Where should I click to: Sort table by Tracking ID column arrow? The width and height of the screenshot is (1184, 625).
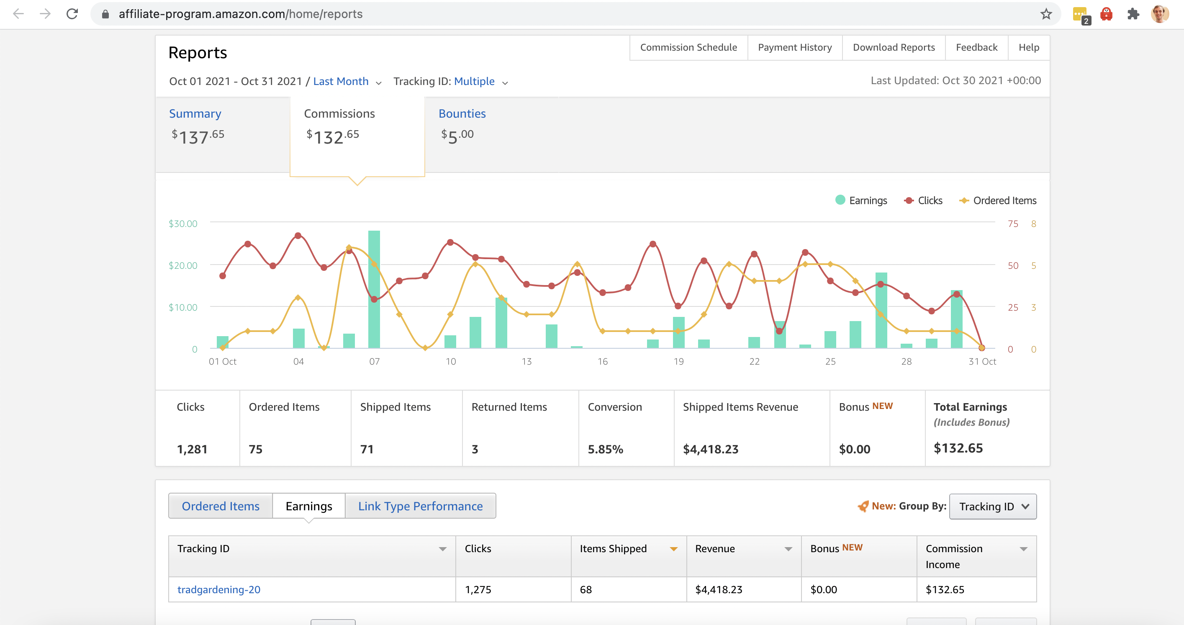pyautogui.click(x=443, y=549)
